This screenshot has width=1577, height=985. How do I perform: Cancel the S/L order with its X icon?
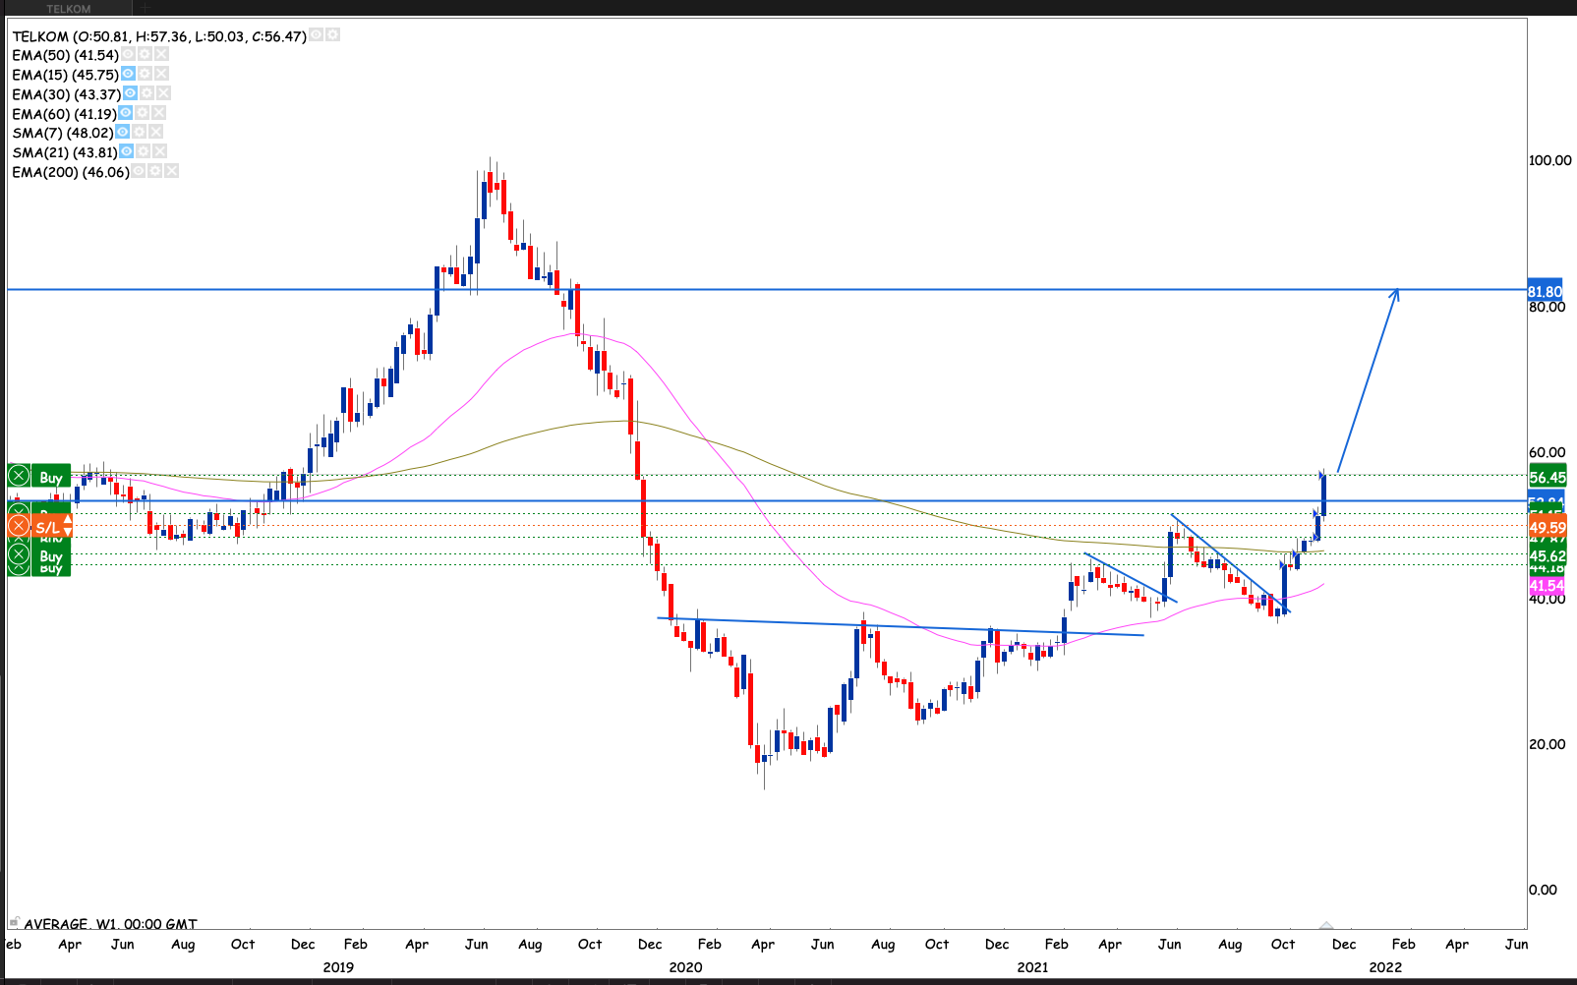point(19,527)
